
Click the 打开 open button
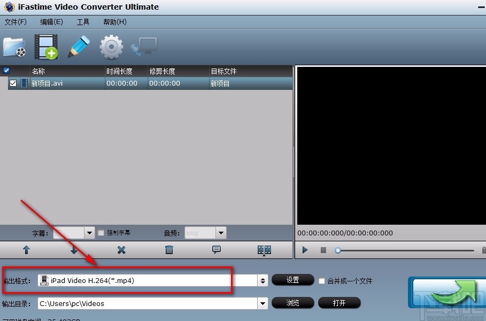[340, 303]
